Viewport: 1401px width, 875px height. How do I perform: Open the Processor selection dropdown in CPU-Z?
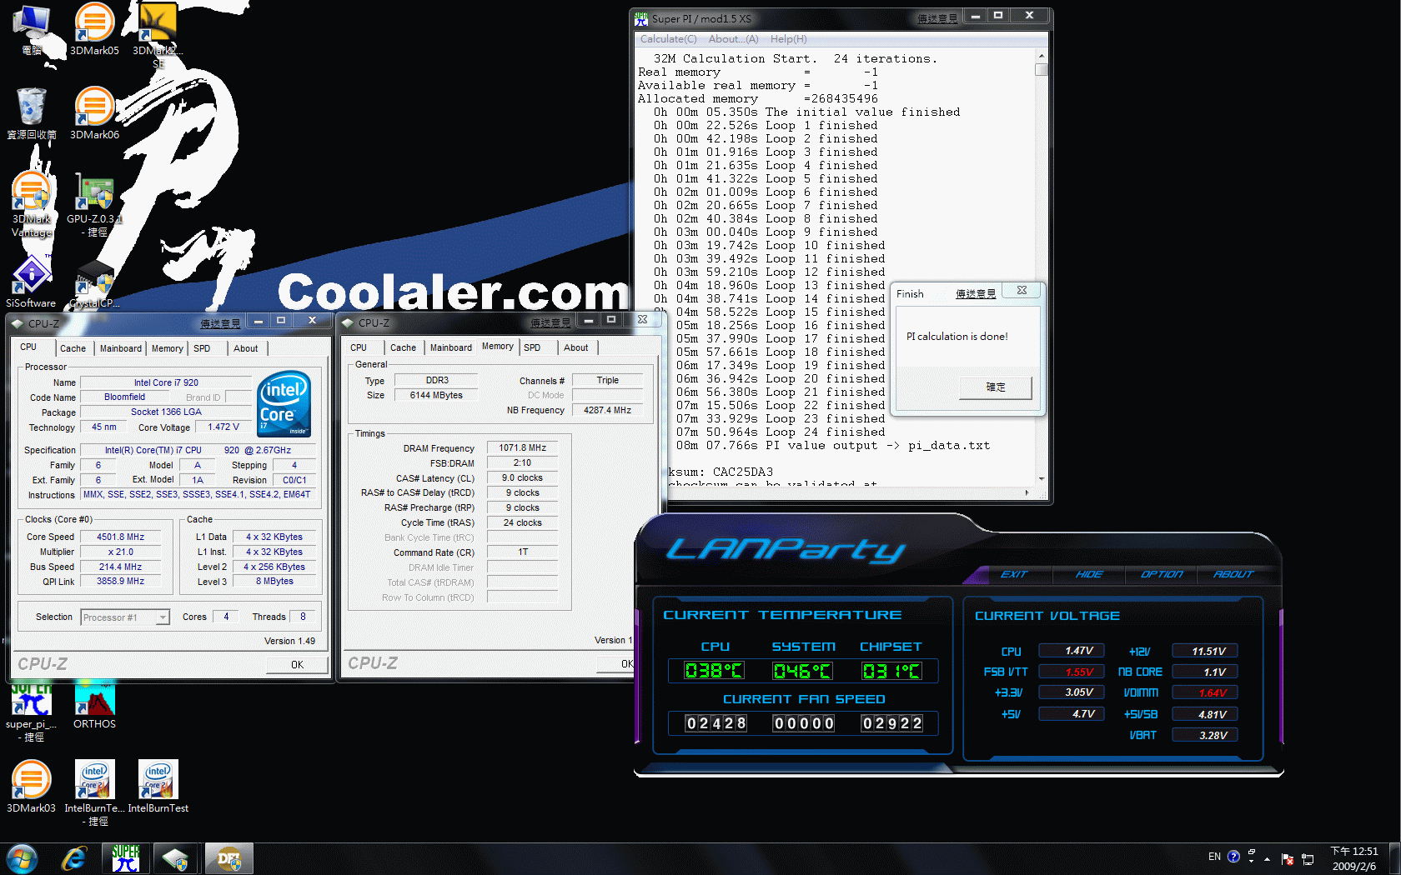[126, 617]
